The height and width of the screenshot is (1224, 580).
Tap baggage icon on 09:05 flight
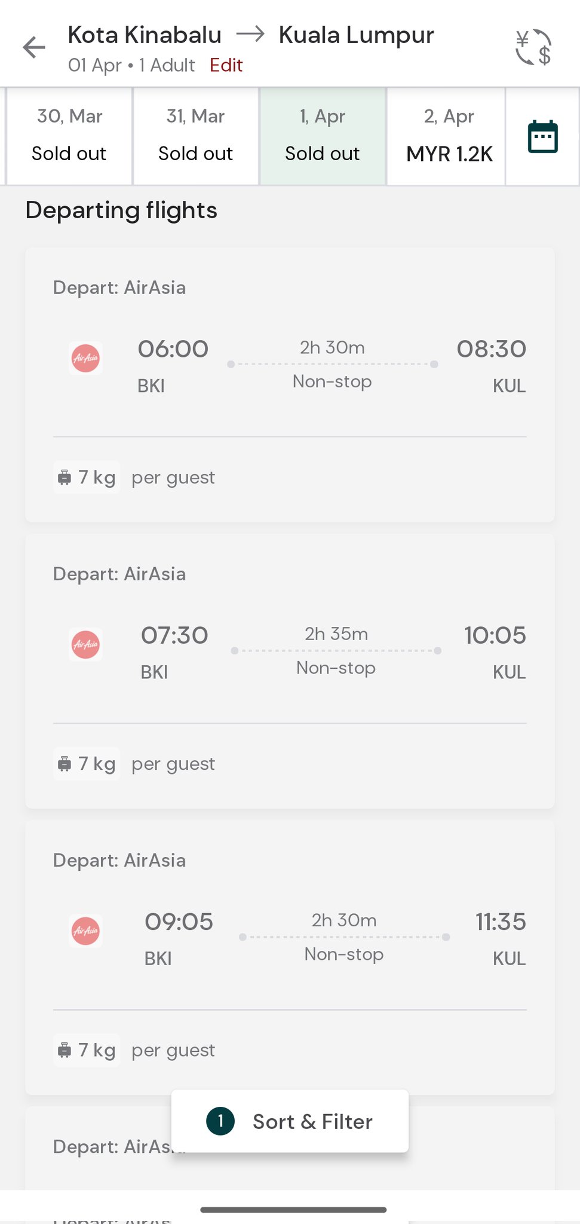[65, 1050]
